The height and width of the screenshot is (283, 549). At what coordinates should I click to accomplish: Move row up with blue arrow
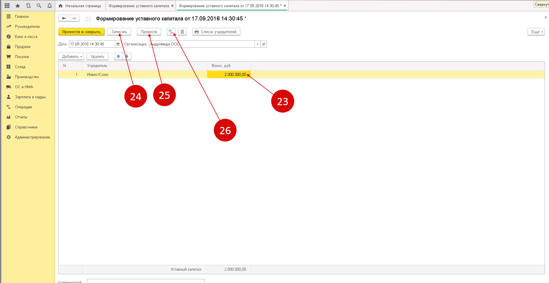pyautogui.click(x=118, y=56)
